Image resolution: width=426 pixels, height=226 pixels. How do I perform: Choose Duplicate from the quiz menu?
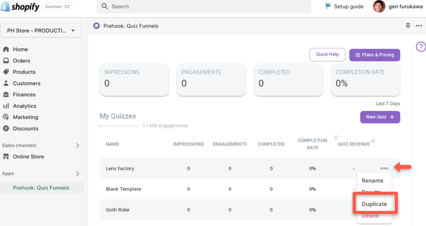[x=374, y=204]
